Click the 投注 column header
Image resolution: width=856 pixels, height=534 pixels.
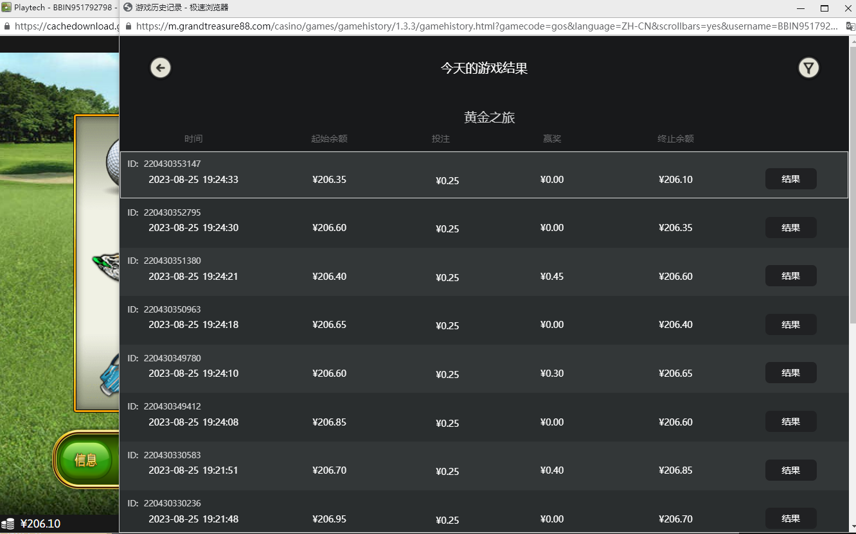(441, 139)
